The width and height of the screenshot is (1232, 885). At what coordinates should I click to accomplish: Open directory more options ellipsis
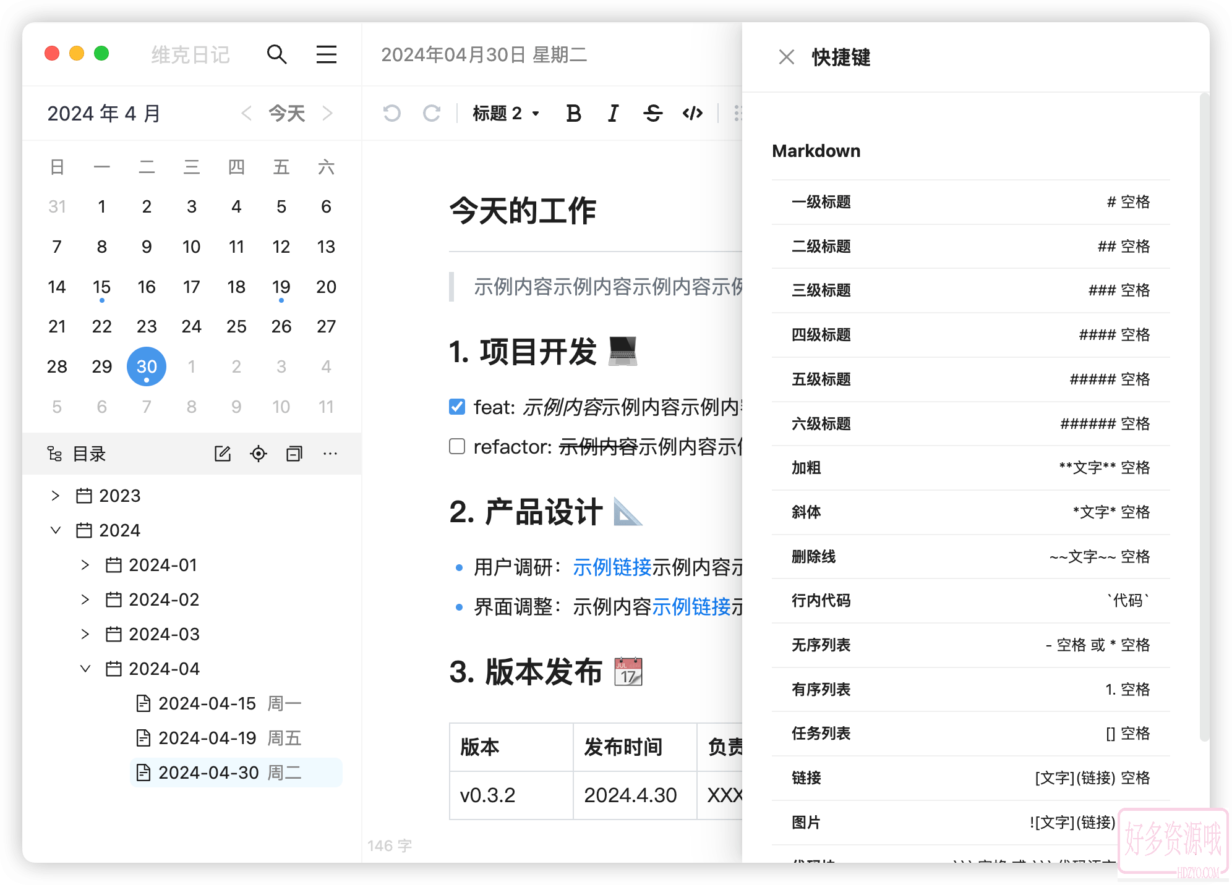click(330, 454)
